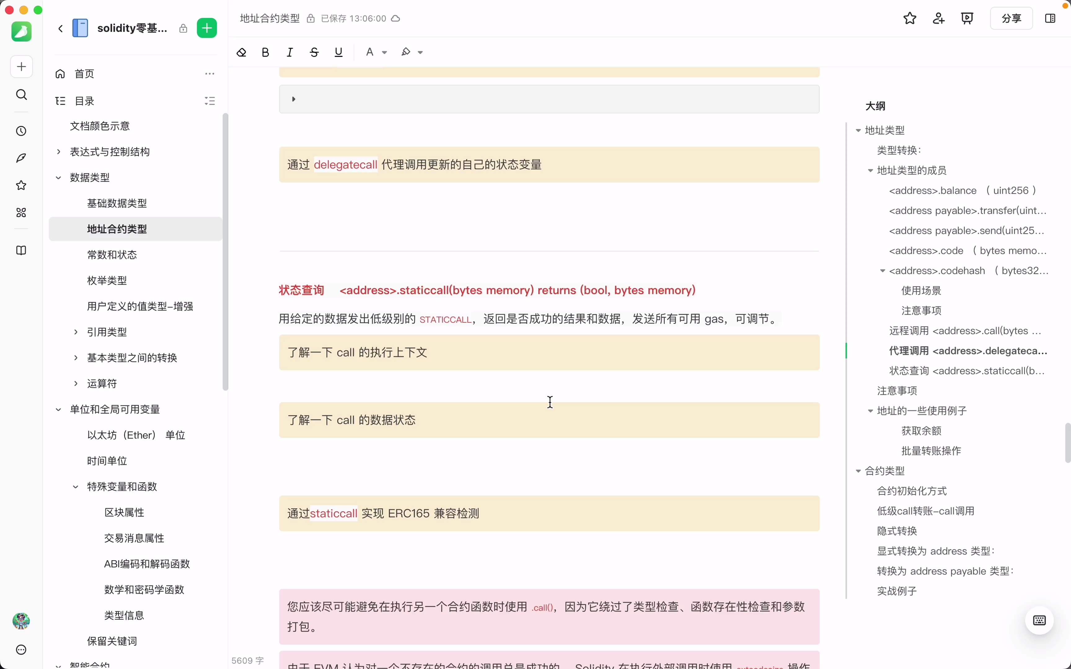
Task: Toggle underline formatting
Action: (x=338, y=52)
